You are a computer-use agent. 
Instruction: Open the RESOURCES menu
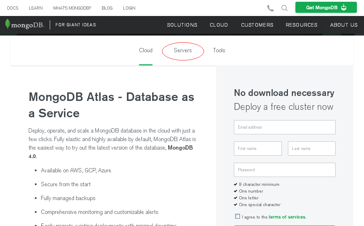[301, 25]
